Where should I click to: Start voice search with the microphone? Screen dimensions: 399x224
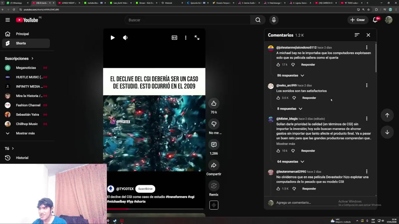274,20
